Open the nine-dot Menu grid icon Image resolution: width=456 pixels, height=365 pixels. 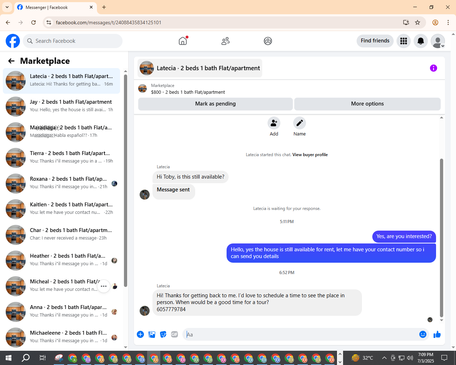(404, 41)
